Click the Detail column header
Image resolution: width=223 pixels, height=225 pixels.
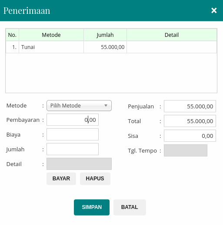[x=172, y=35]
